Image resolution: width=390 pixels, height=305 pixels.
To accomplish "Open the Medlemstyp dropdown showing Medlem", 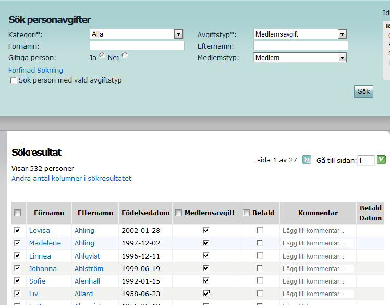I will point(300,57).
